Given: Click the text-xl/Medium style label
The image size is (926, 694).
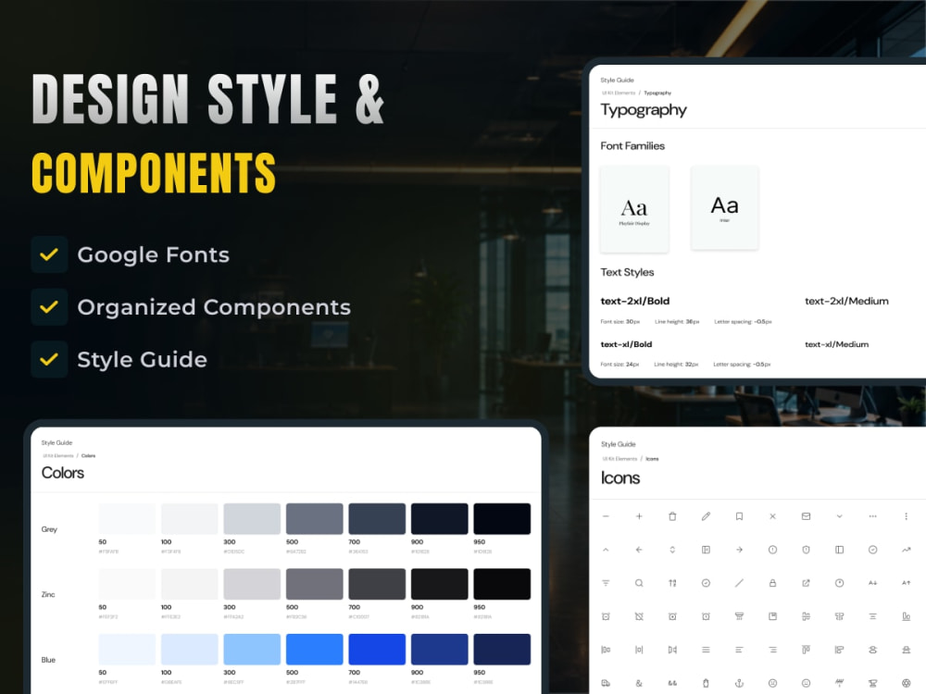Looking at the screenshot, I should pos(836,344).
